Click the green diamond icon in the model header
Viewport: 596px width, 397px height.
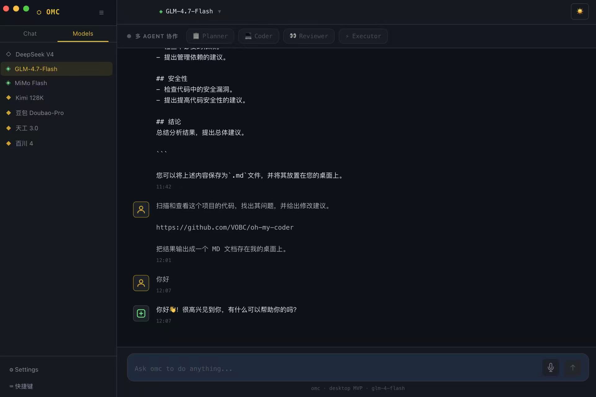coord(161,11)
